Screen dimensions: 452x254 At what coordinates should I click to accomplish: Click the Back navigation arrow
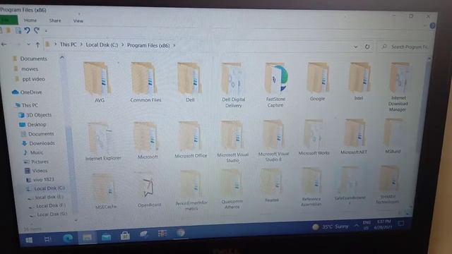4,44
